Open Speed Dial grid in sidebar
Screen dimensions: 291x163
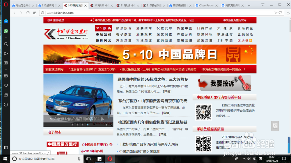click(6, 76)
